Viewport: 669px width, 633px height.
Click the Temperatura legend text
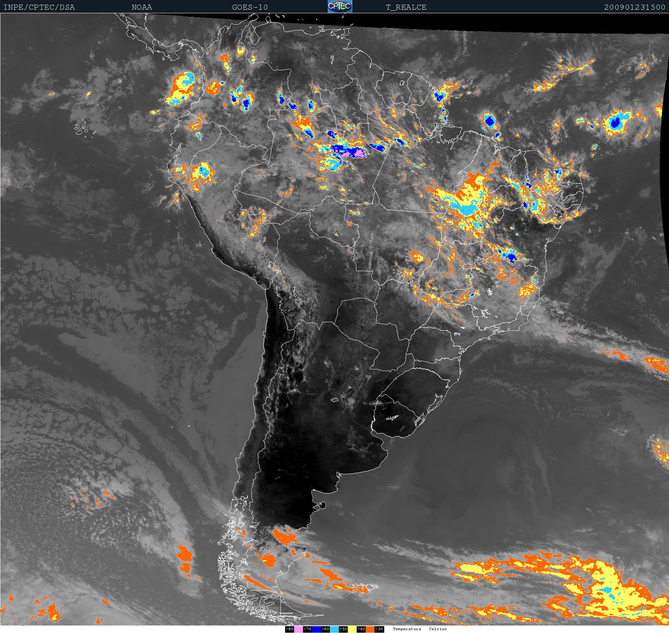[x=407, y=629]
